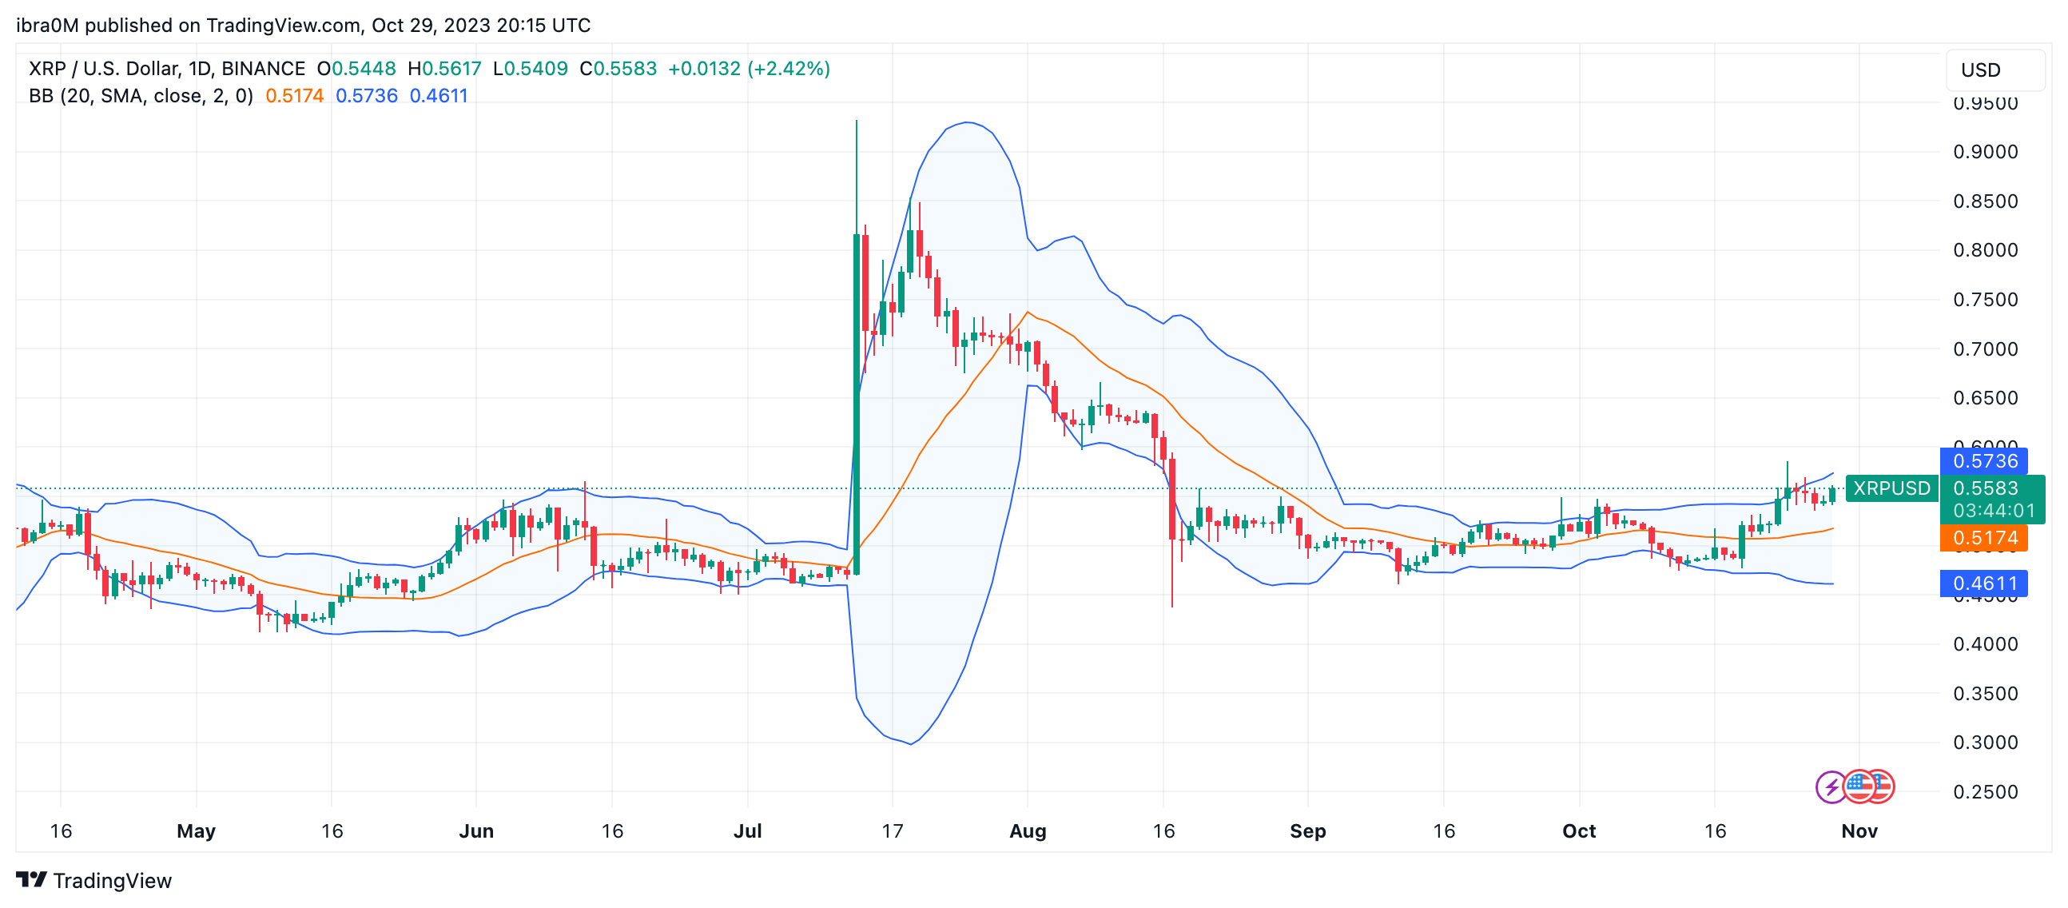Click the BB (20, SMA, close, 2, 0) indicator label

click(141, 97)
